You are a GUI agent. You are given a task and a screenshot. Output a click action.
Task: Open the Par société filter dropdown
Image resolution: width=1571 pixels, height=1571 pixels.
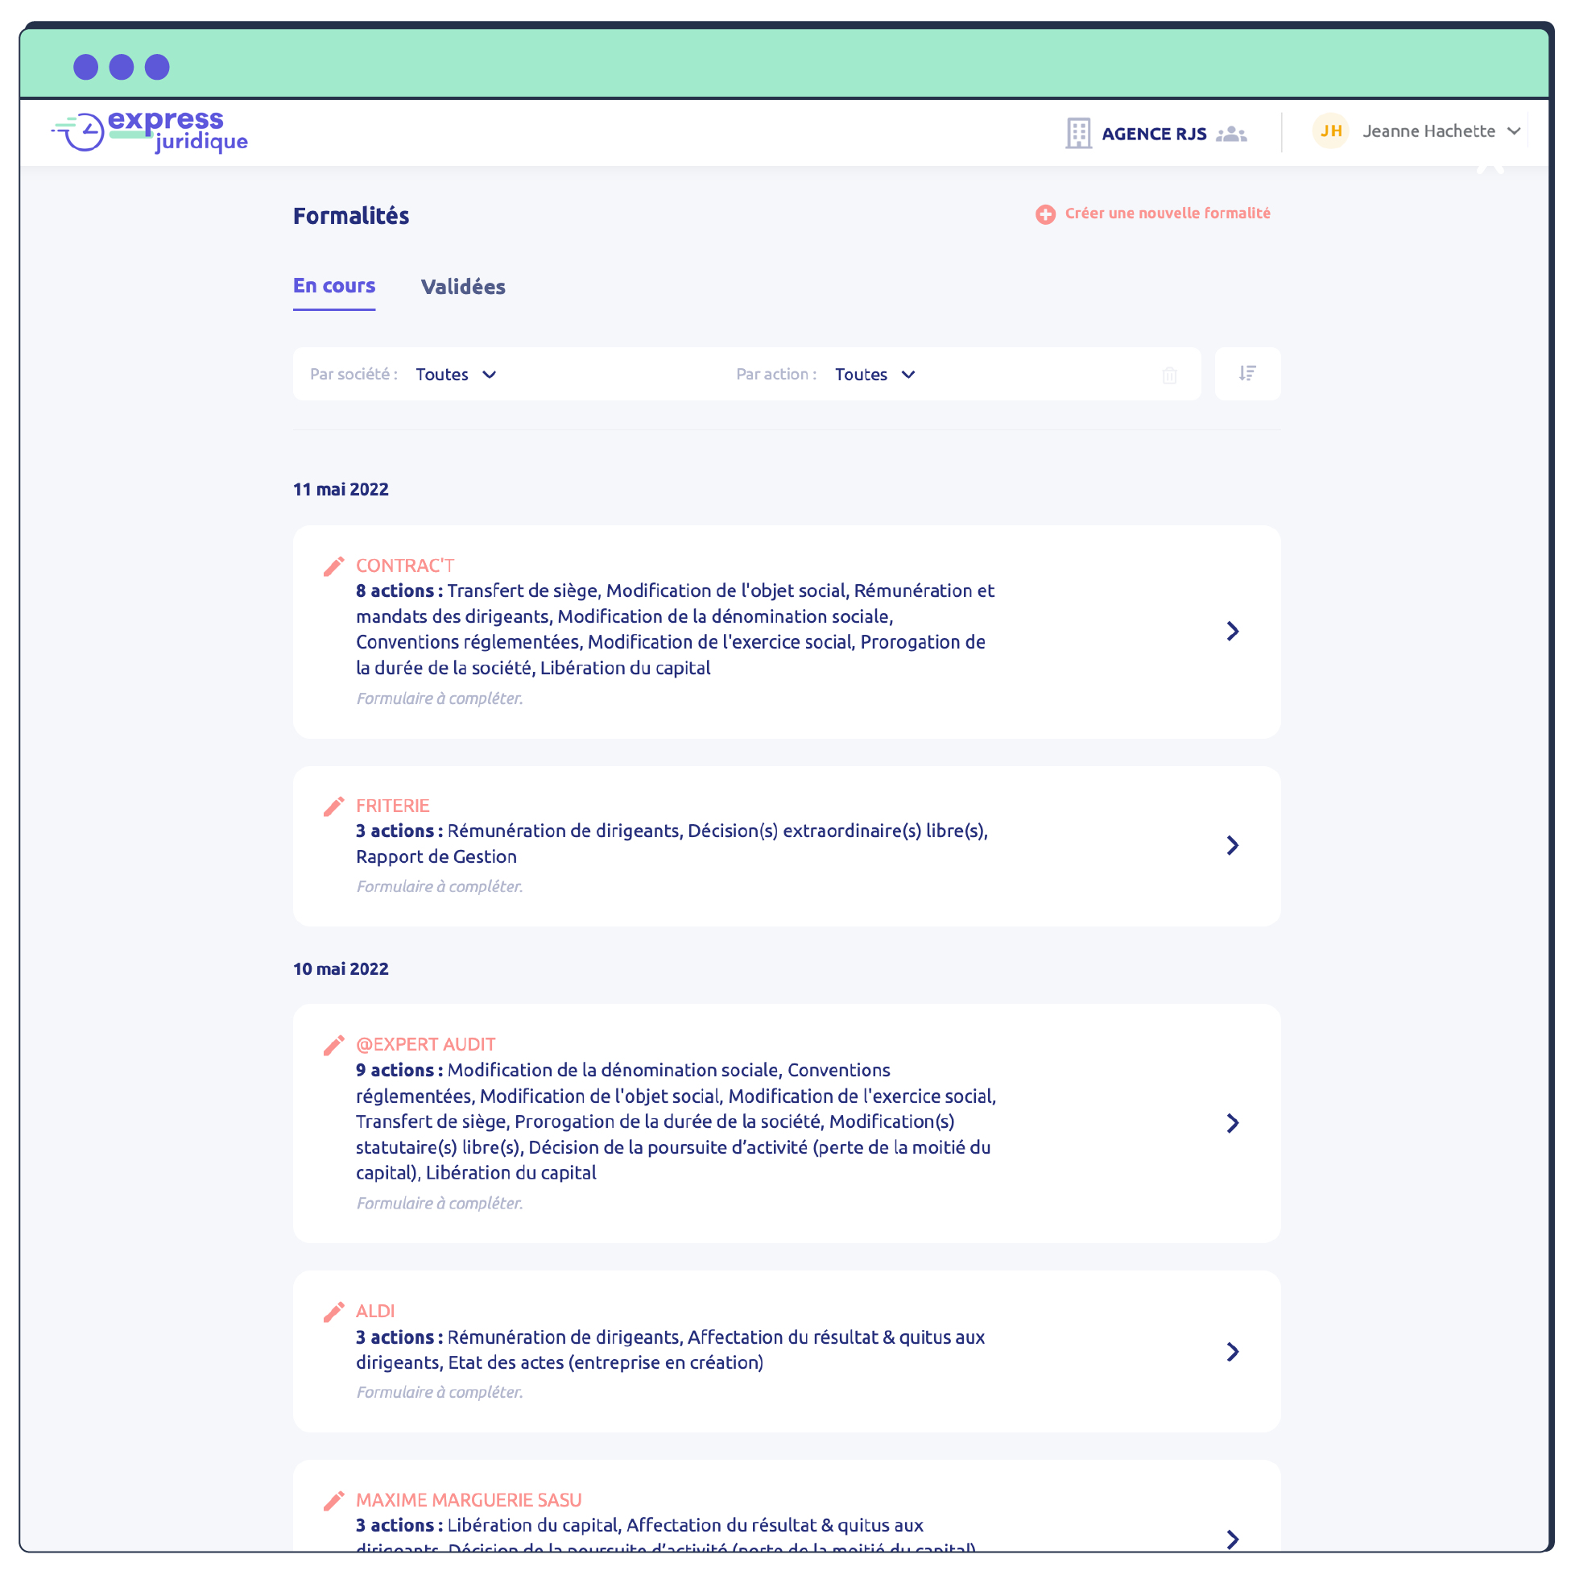457,375
